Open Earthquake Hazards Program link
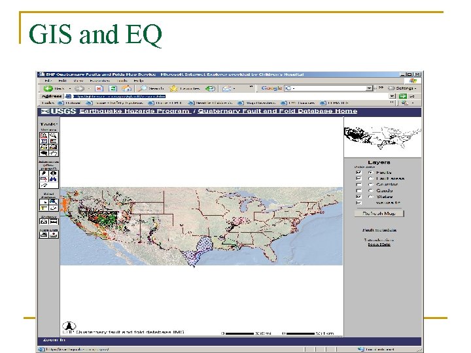471x353 pixels. click(x=135, y=111)
